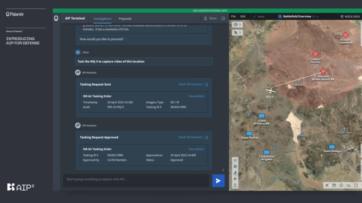Click the navigate arrow tool on map
The image size is (362, 203).
point(235,179)
